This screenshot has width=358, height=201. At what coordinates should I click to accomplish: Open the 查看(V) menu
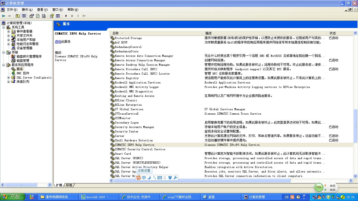click(x=42, y=10)
